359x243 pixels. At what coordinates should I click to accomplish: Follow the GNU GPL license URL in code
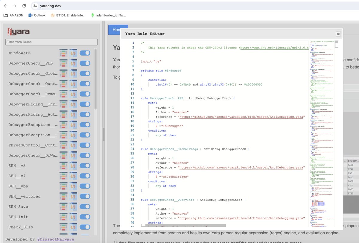coord(275,48)
